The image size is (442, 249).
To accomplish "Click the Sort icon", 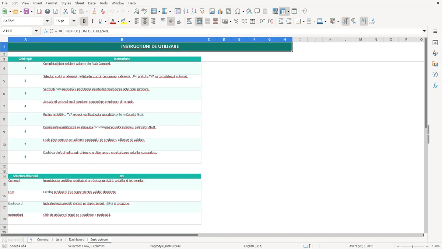I will (x=178, y=11).
